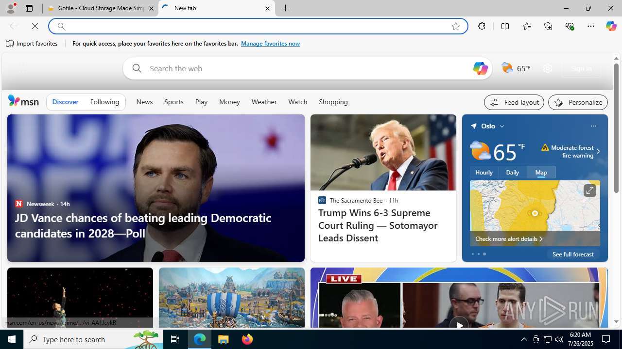Open JD Vance poll headline
622x349 pixels.
pyautogui.click(x=143, y=225)
